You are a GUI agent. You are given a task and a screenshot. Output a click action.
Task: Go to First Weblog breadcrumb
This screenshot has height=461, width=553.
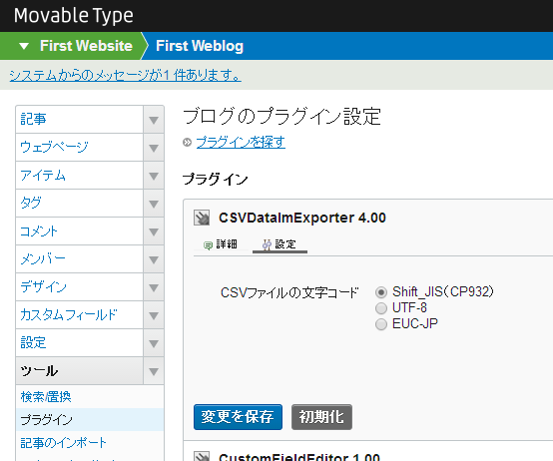coord(200,46)
